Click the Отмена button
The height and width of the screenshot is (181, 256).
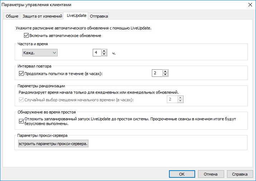210,174
